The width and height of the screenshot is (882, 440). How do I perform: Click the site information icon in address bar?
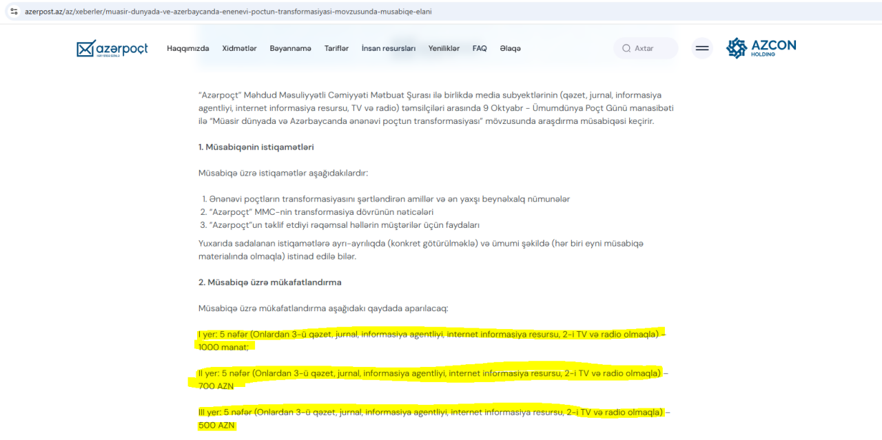pos(13,11)
